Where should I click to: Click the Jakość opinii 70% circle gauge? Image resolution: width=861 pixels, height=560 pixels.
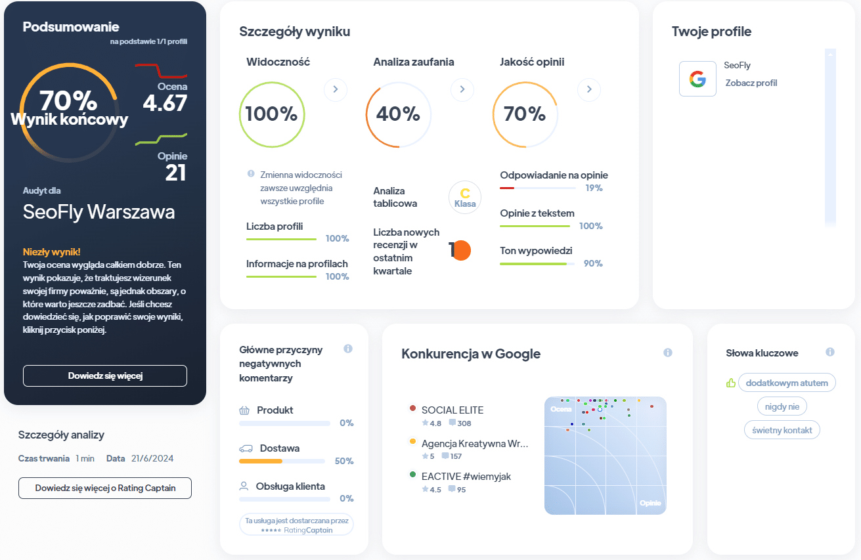click(525, 114)
